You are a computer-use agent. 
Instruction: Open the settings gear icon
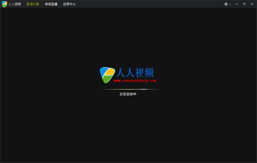coord(226,4)
